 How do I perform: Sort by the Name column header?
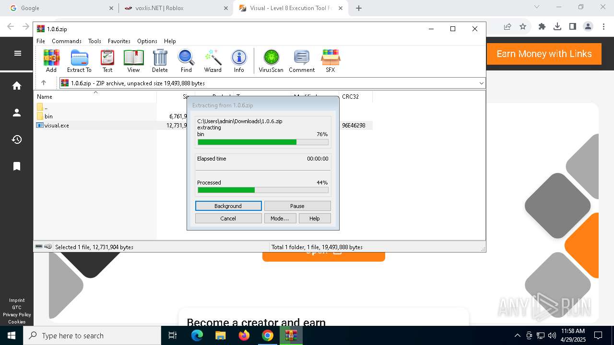(x=95, y=96)
